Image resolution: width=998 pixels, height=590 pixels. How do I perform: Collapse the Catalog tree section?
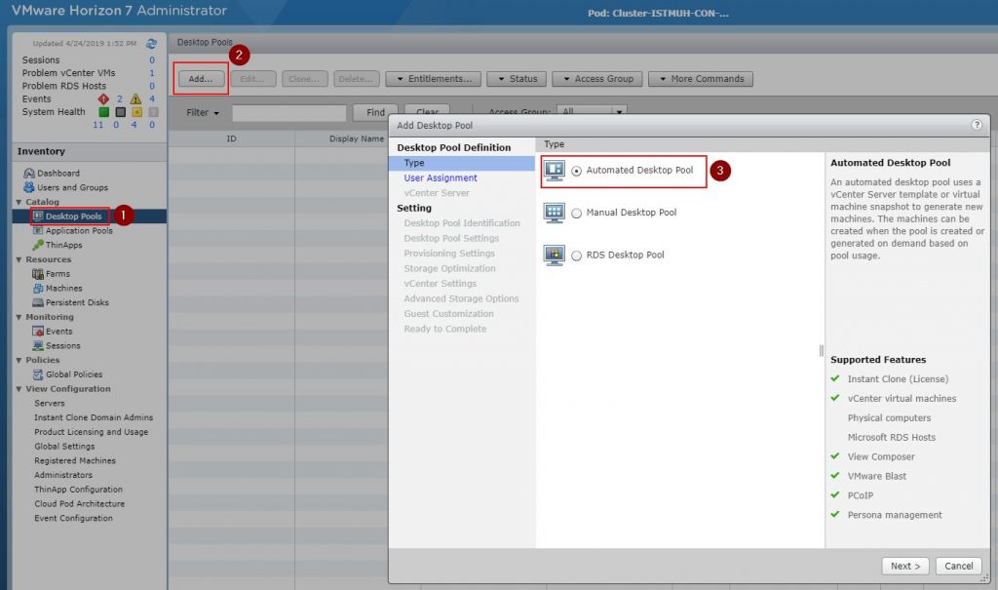pyautogui.click(x=19, y=202)
